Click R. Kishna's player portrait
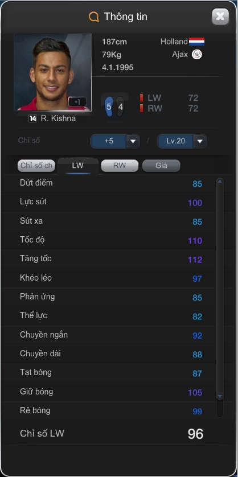The width and height of the screenshot is (238, 477). 52,72
